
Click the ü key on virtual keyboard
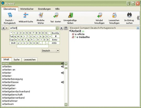coord(47,36)
